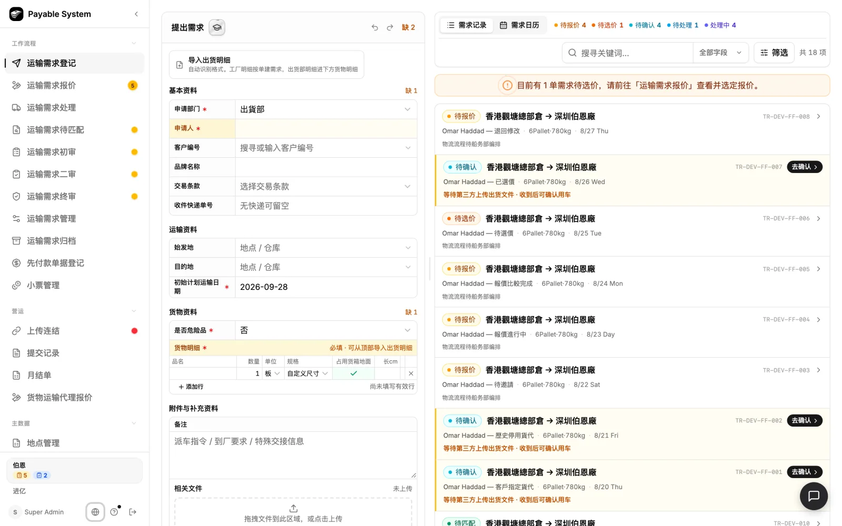The width and height of the screenshot is (842, 526).
Task: Click the 运输需求归档 archive icon
Action: tap(16, 241)
